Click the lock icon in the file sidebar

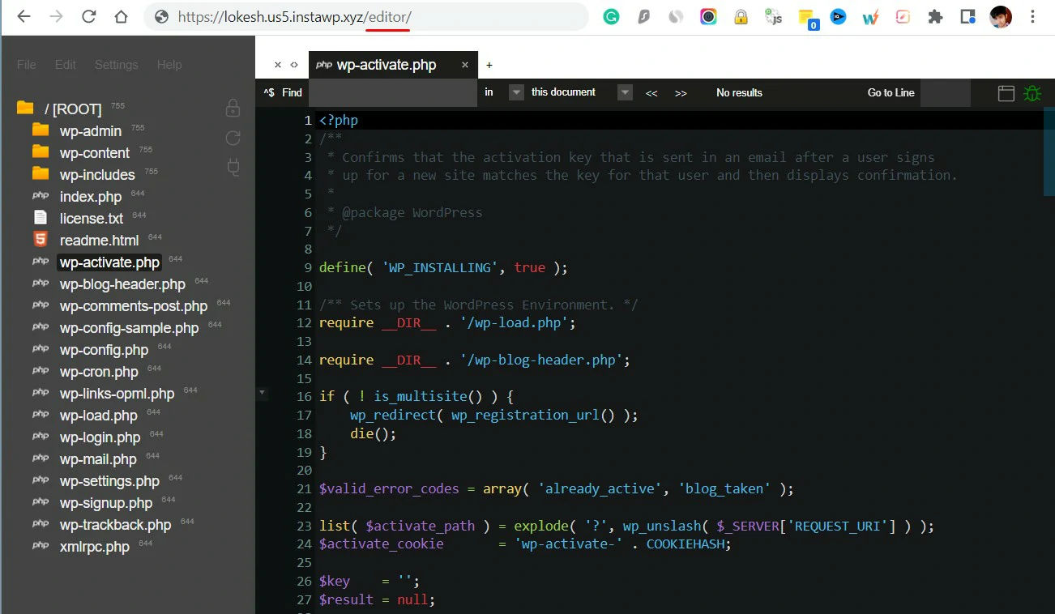[x=233, y=108]
